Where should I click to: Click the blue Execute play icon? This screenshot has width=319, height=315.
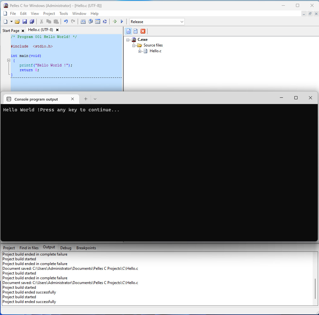pyautogui.click(x=122, y=22)
